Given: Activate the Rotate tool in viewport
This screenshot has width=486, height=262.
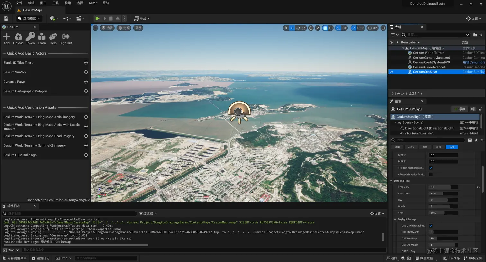Looking at the screenshot, I should (298, 28).
